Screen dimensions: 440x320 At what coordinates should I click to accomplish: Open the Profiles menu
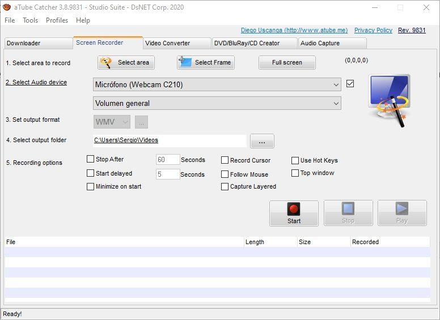(x=57, y=20)
